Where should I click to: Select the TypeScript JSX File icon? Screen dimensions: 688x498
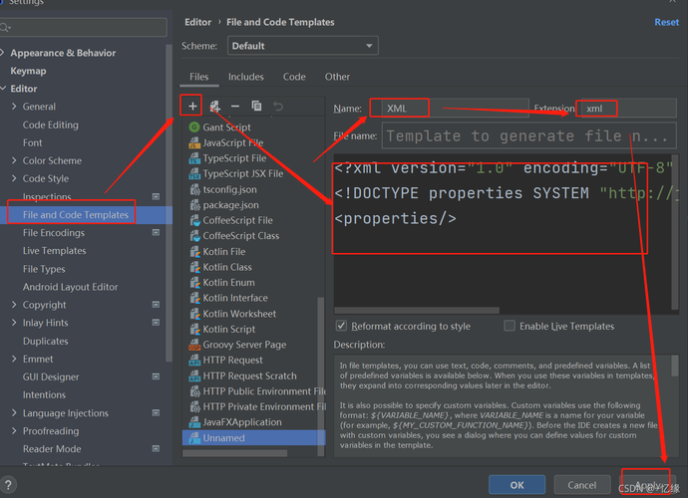194,173
